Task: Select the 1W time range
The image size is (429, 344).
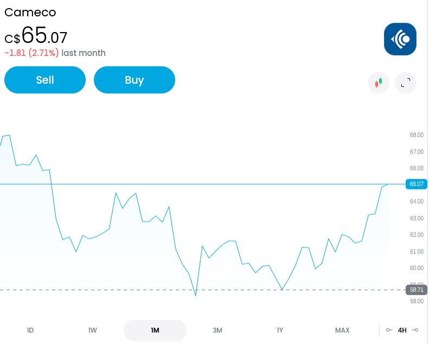Action: click(93, 330)
